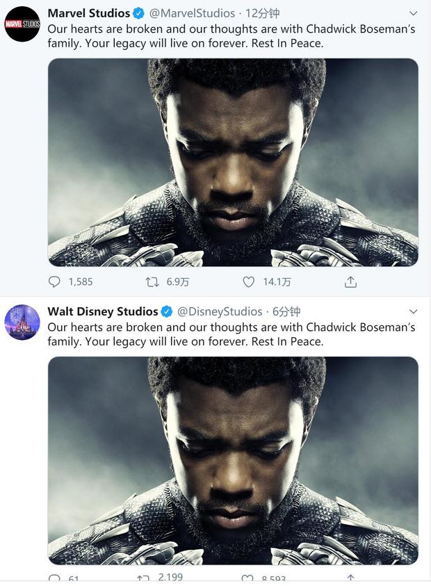The image size is (431, 586).
Task: Share the Walt Disney Studios tweet
Action: pyautogui.click(x=350, y=578)
